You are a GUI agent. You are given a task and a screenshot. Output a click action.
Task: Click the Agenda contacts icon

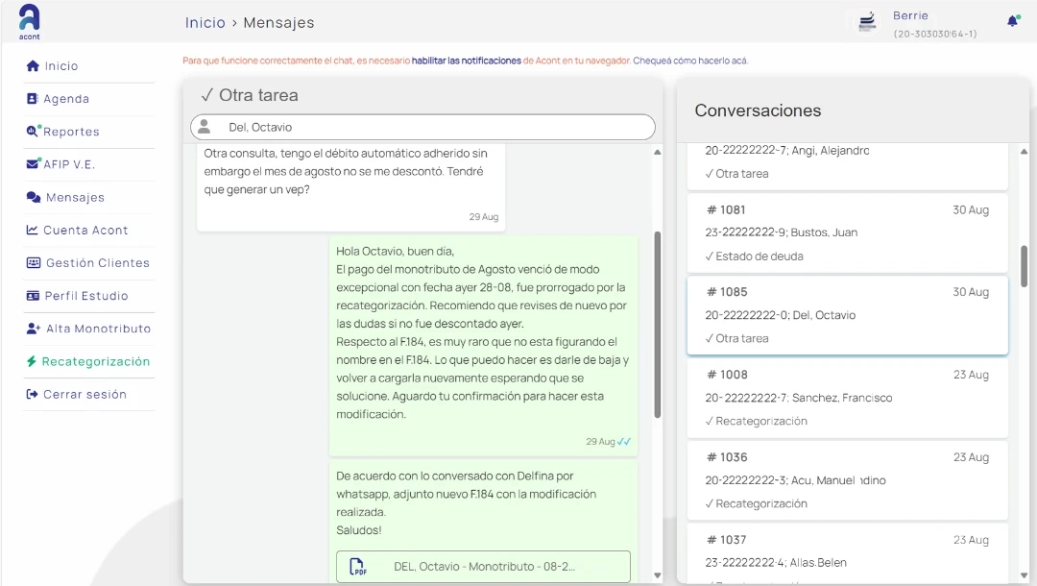coord(33,99)
